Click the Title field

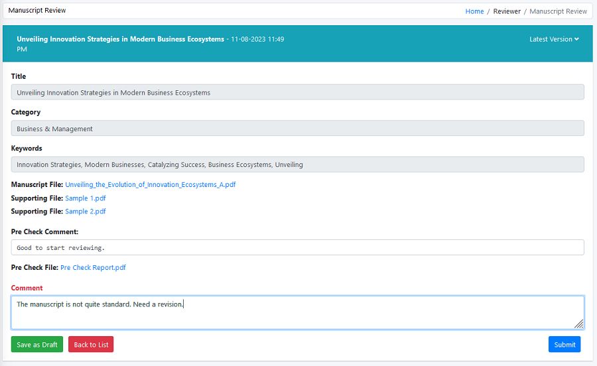pyautogui.click(x=297, y=93)
